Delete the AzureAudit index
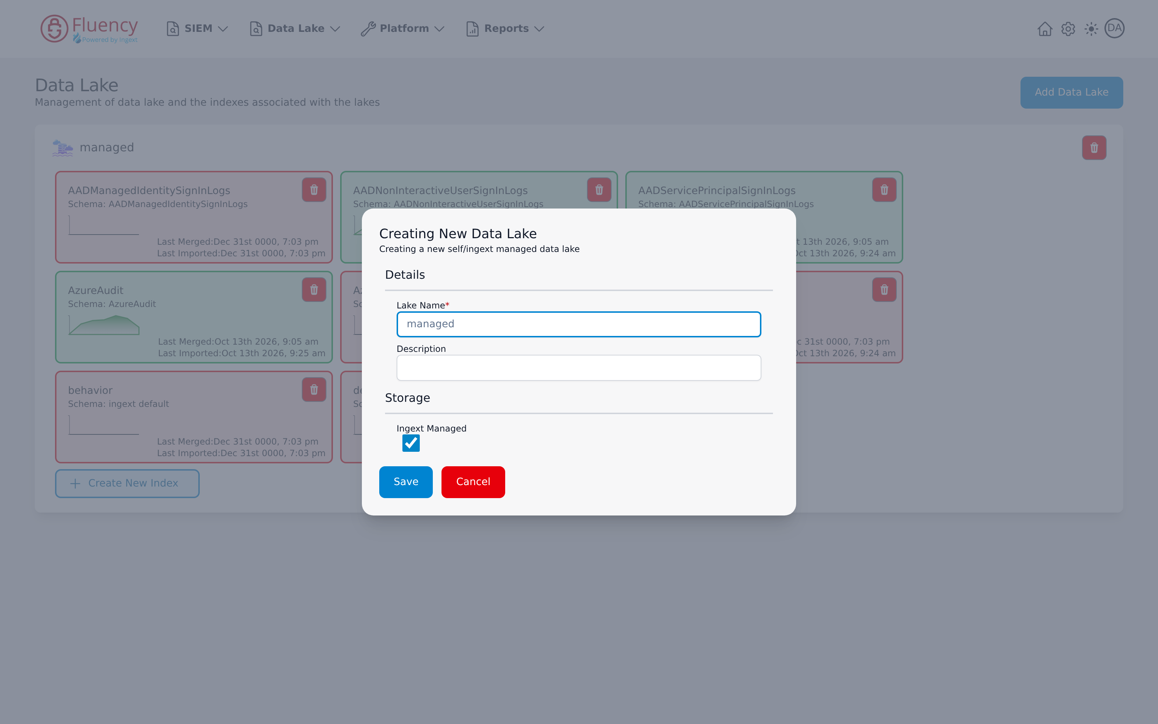This screenshot has width=1158, height=724. 314,290
